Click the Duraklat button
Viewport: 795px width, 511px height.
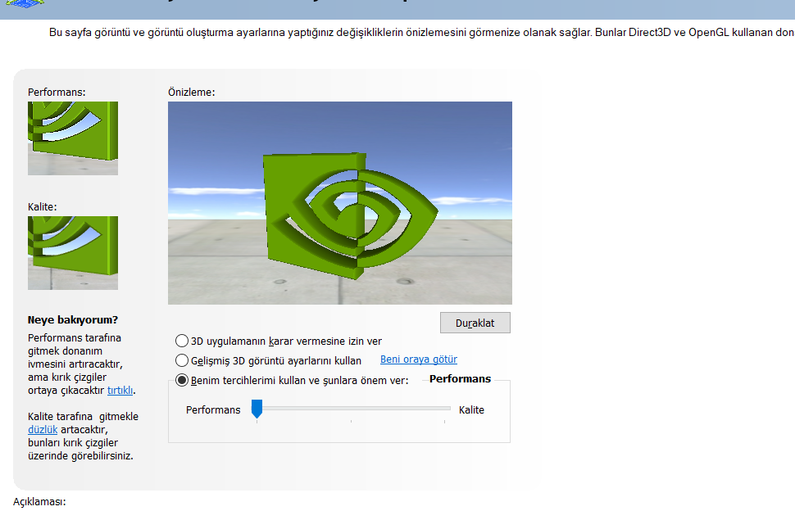[x=475, y=323]
